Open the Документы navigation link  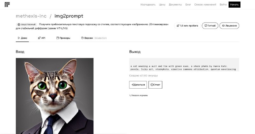[x=175, y=4]
